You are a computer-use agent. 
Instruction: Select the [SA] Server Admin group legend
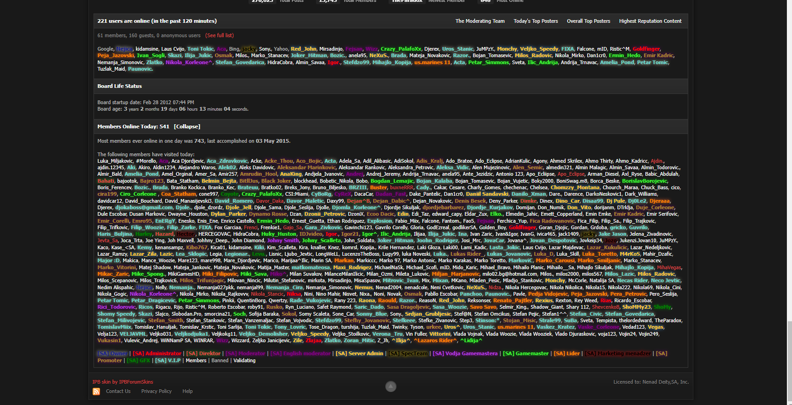tap(360, 353)
